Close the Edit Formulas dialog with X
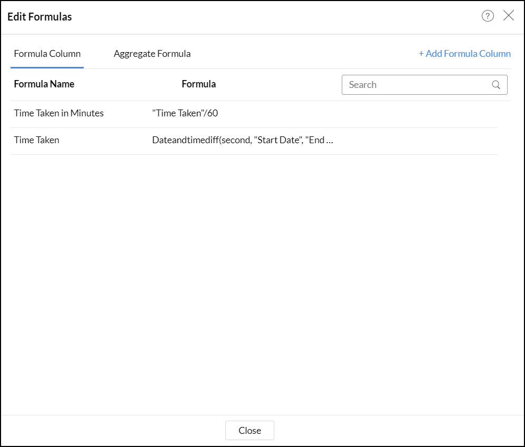Screen dimensions: 525x447 (508, 16)
